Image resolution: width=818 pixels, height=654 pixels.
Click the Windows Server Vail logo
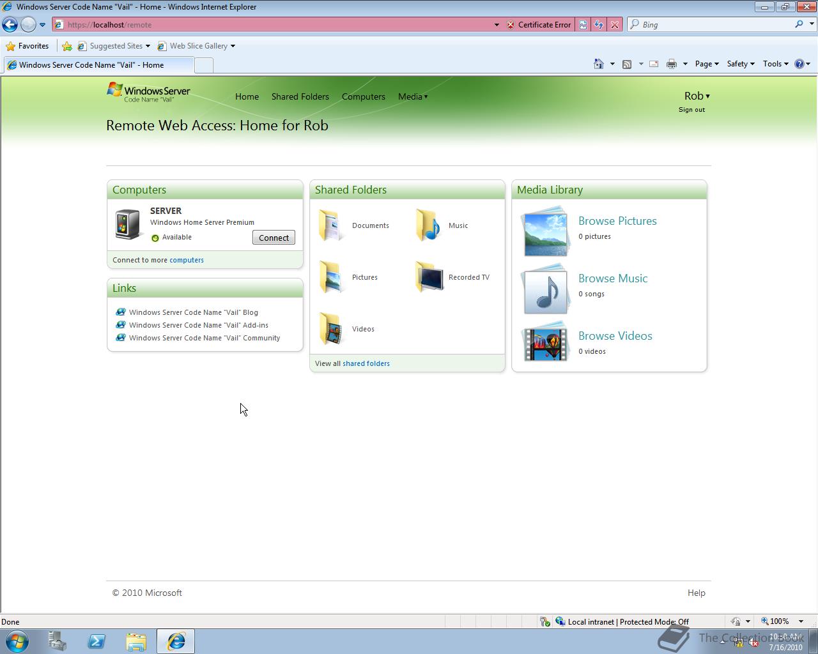[x=148, y=92]
